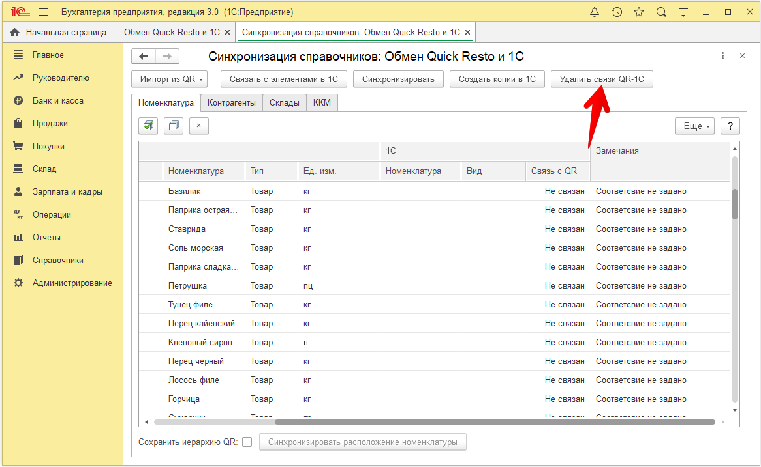
Task: Open notifications bell icon
Action: 595,12
